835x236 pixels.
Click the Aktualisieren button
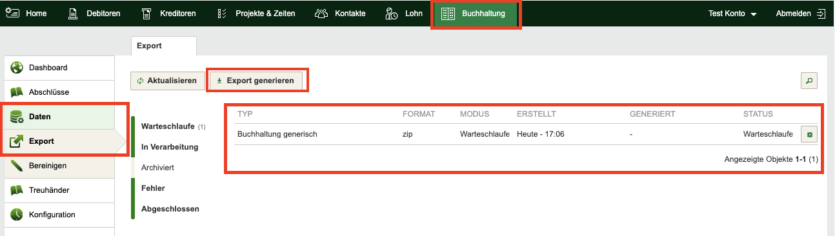click(168, 81)
